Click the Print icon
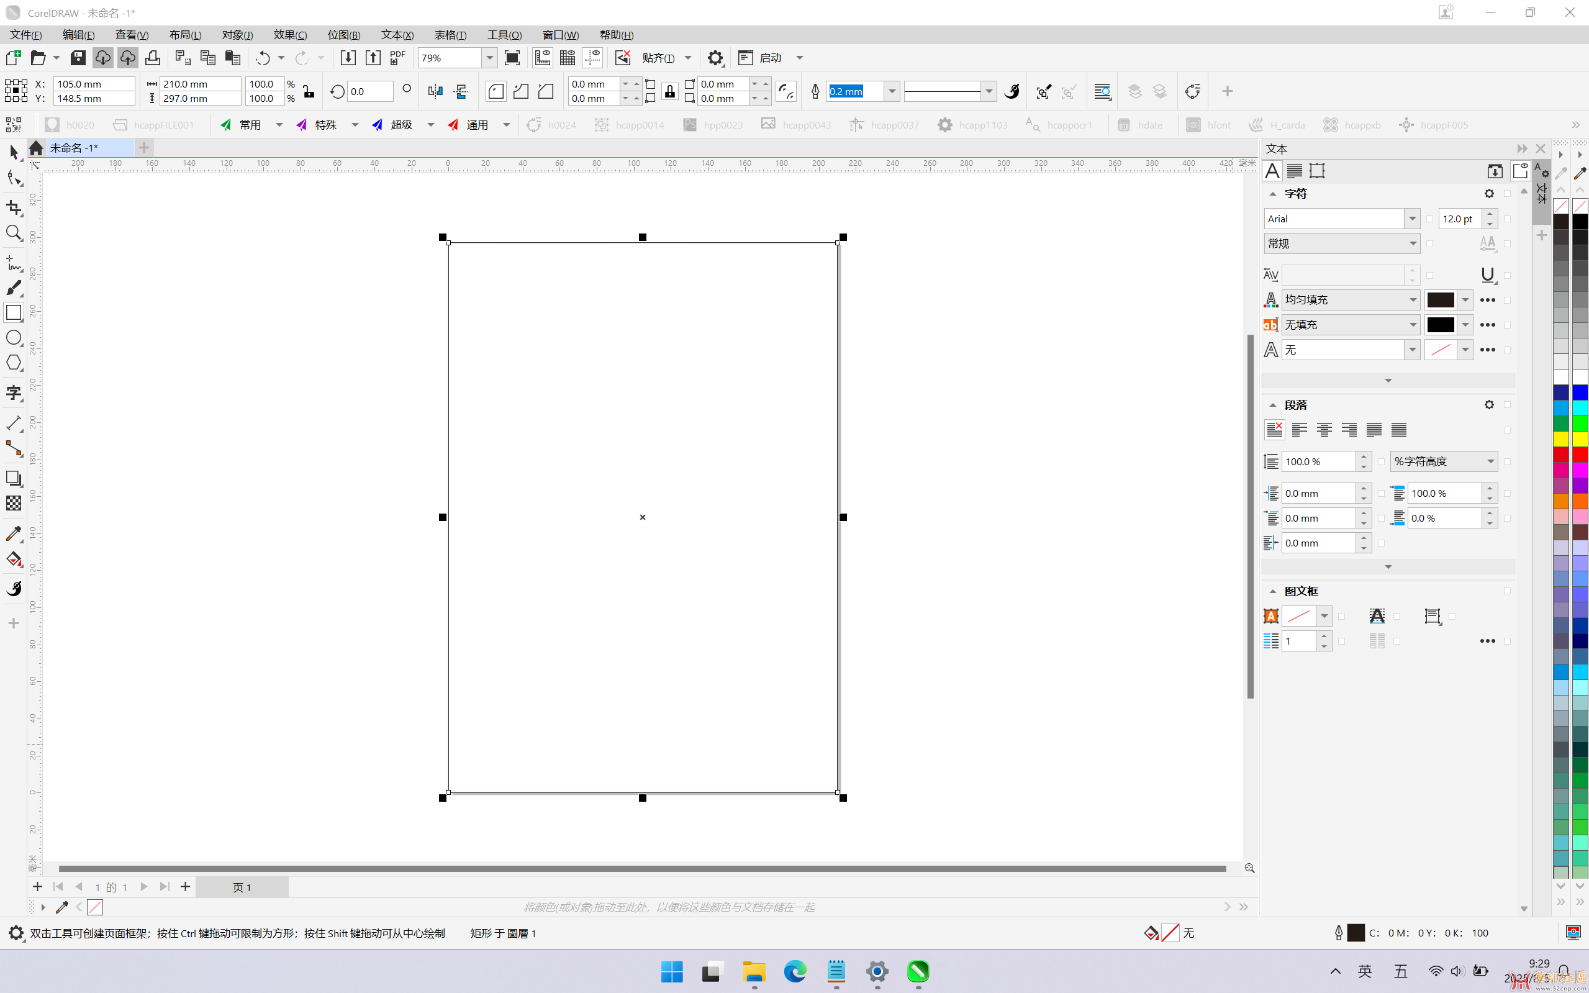The width and height of the screenshot is (1589, 993). [x=153, y=58]
